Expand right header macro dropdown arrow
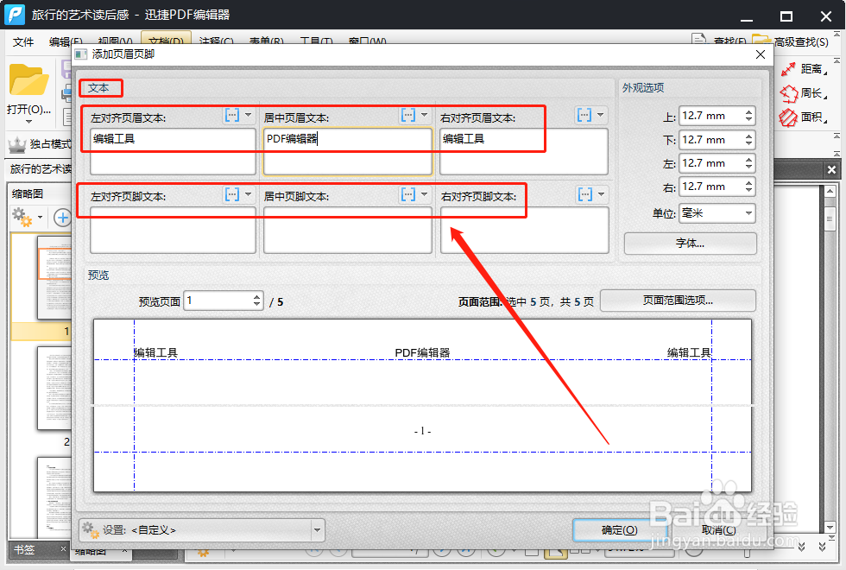 601,115
